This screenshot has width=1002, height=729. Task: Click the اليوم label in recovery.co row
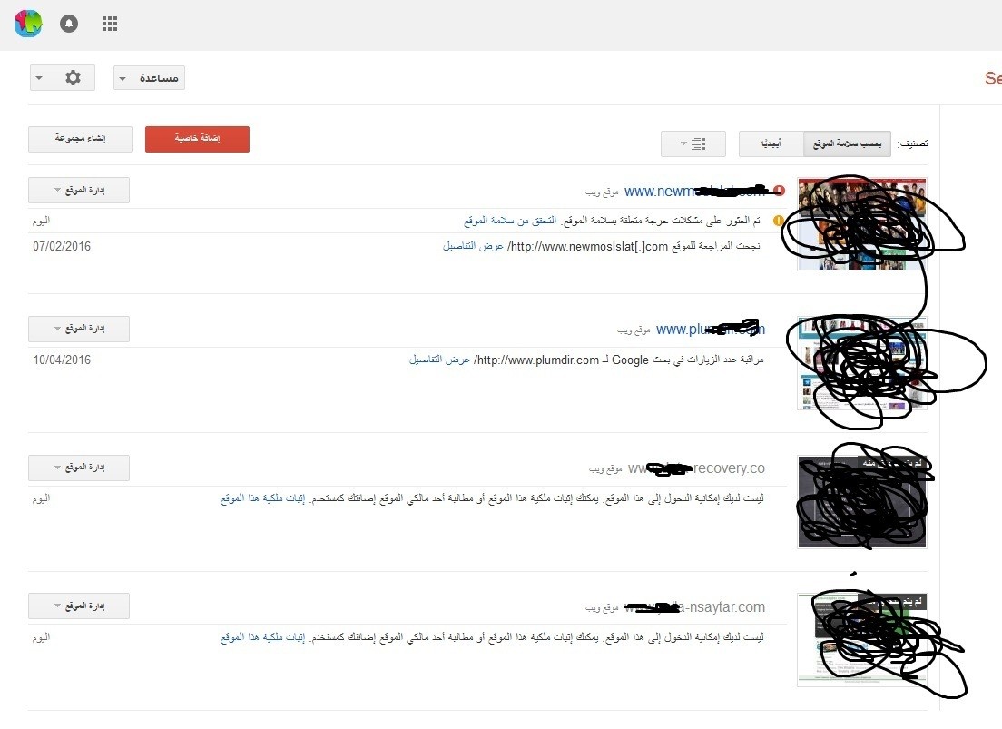[x=41, y=498]
